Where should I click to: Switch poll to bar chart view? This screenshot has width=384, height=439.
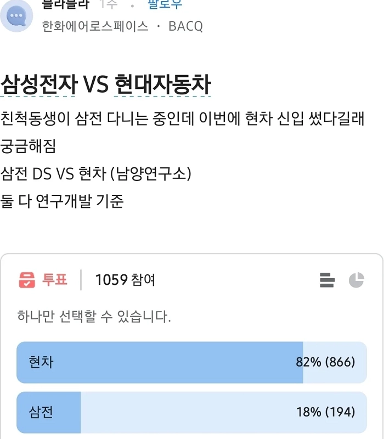click(x=327, y=280)
